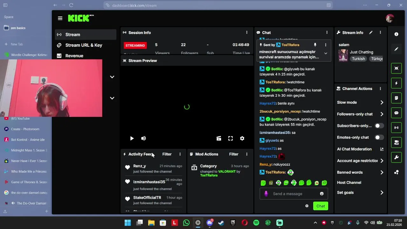
Task: Click the chat bubble icon in right sidebar
Action: [396, 113]
